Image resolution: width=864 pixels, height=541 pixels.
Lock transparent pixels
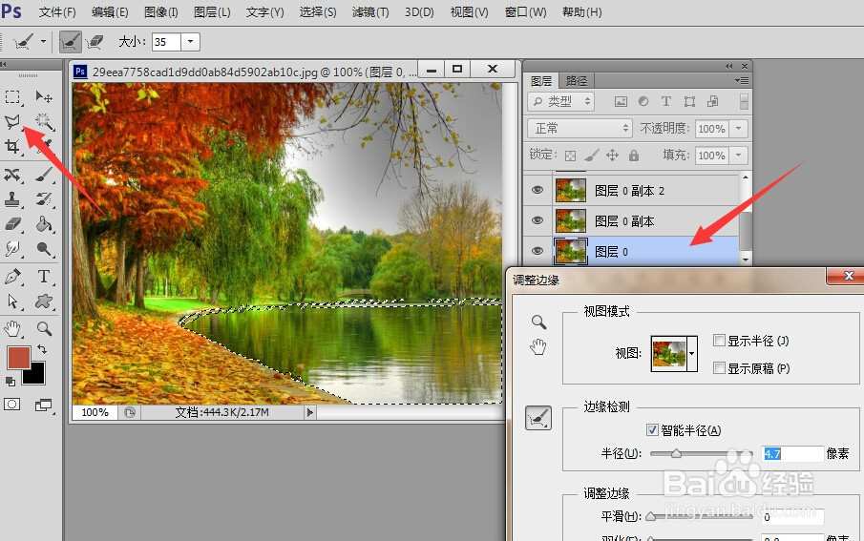click(570, 156)
